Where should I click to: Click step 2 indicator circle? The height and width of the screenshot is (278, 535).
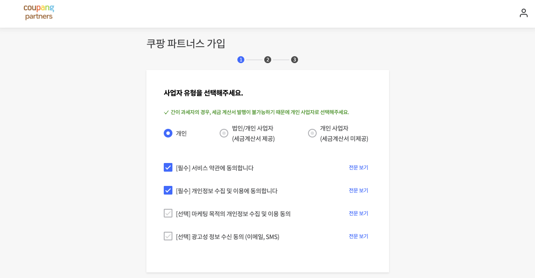click(268, 60)
